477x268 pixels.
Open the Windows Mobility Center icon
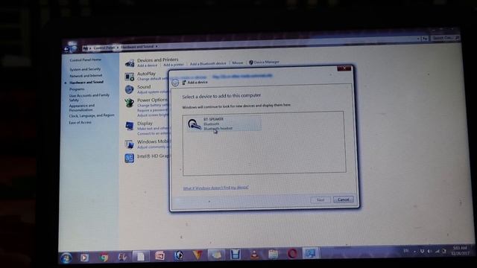pyautogui.click(x=130, y=144)
